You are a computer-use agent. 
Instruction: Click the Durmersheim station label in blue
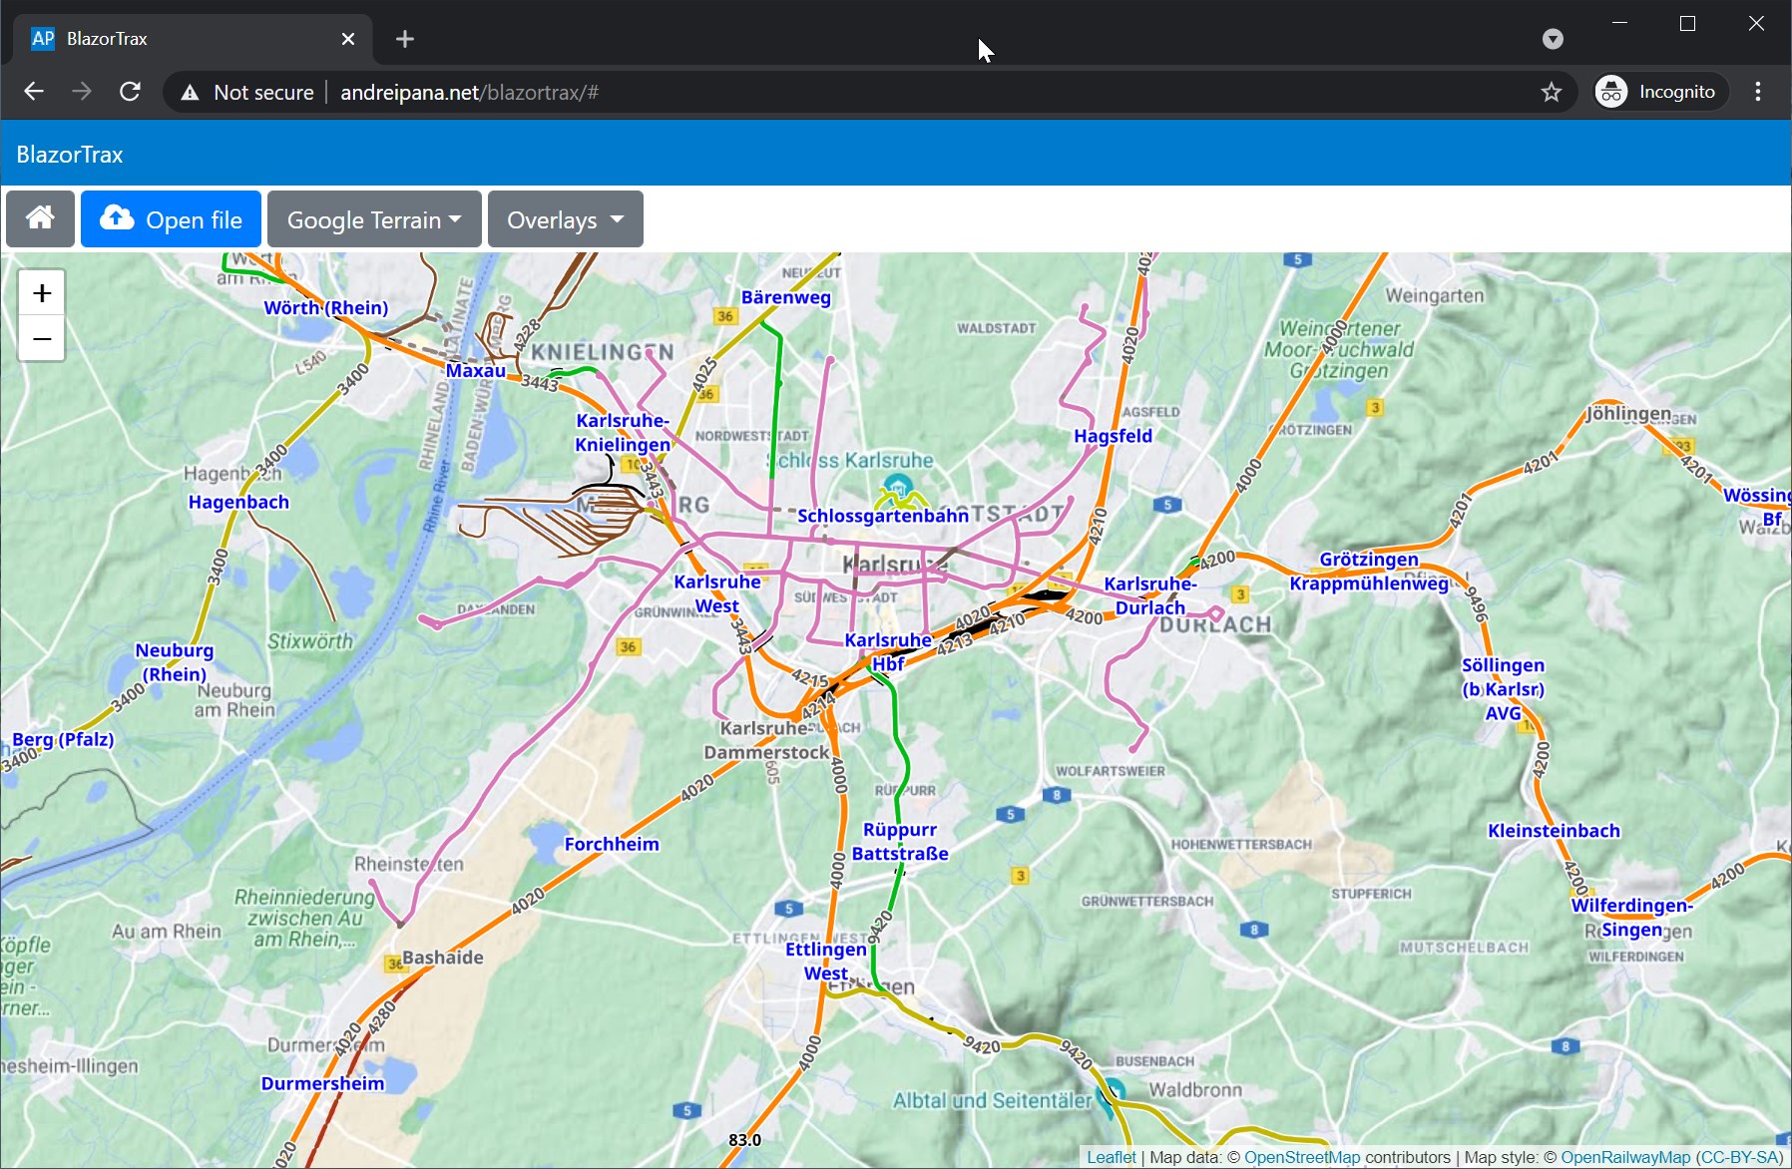pyautogui.click(x=322, y=1083)
